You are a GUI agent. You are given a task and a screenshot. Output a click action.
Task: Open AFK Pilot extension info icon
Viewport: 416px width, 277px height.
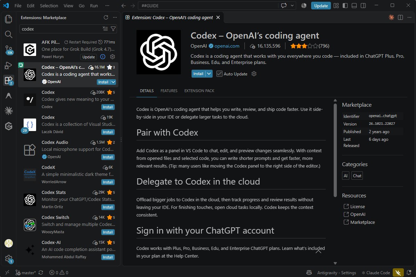tap(103, 57)
